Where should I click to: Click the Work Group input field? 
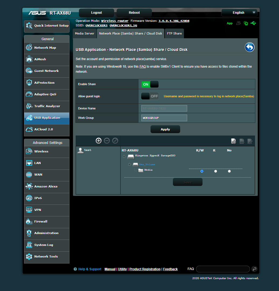point(164,118)
